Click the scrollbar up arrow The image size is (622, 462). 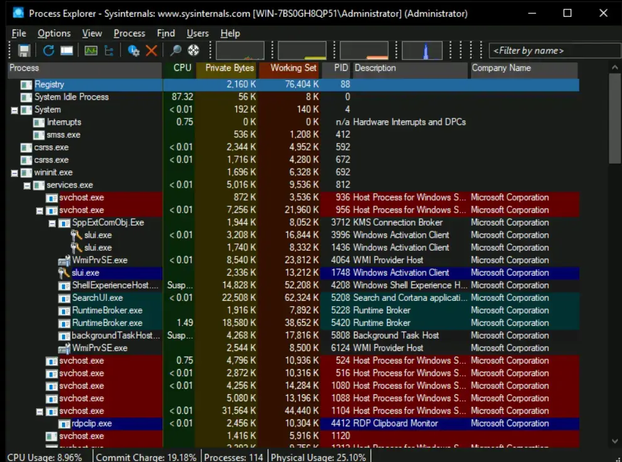click(x=614, y=68)
